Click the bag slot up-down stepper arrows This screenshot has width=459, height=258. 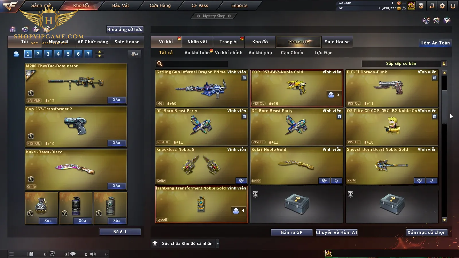tap(100, 54)
